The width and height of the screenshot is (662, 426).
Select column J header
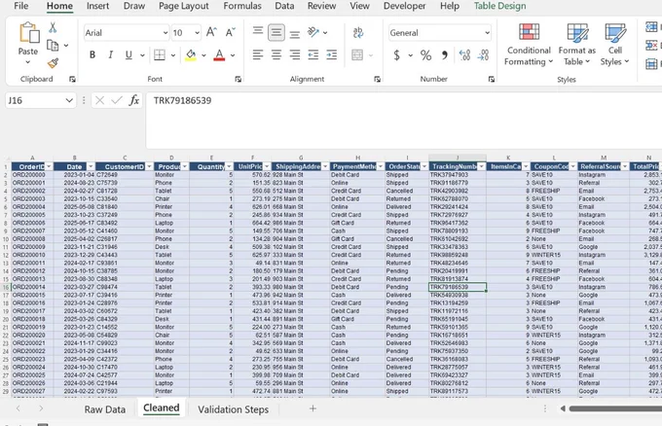tap(458, 158)
